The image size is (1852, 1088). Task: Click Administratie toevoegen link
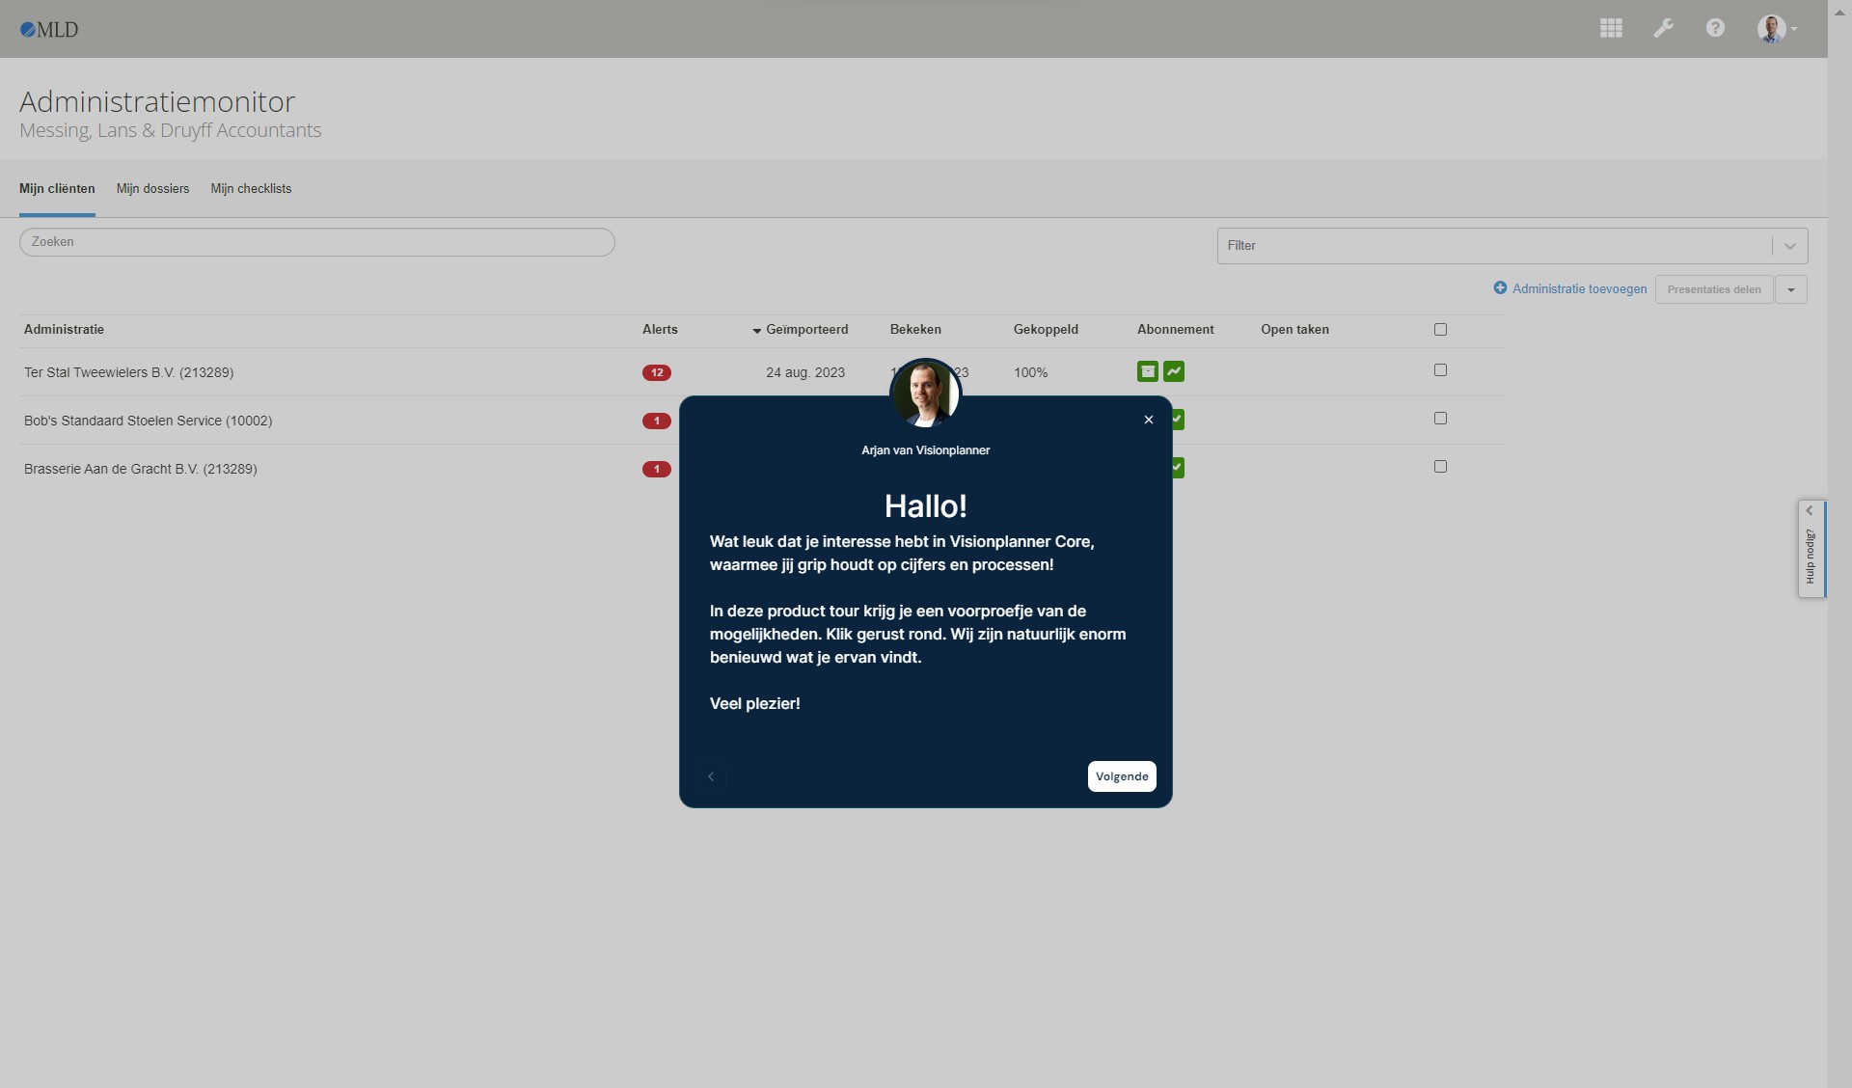(x=1579, y=288)
